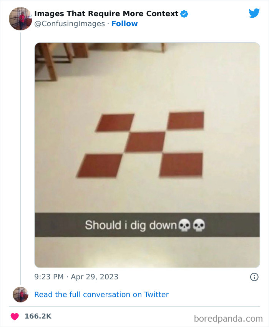Image resolution: width=269 pixels, height=327 pixels.
Task: Click the account's profile avatar
Action: click(20, 18)
